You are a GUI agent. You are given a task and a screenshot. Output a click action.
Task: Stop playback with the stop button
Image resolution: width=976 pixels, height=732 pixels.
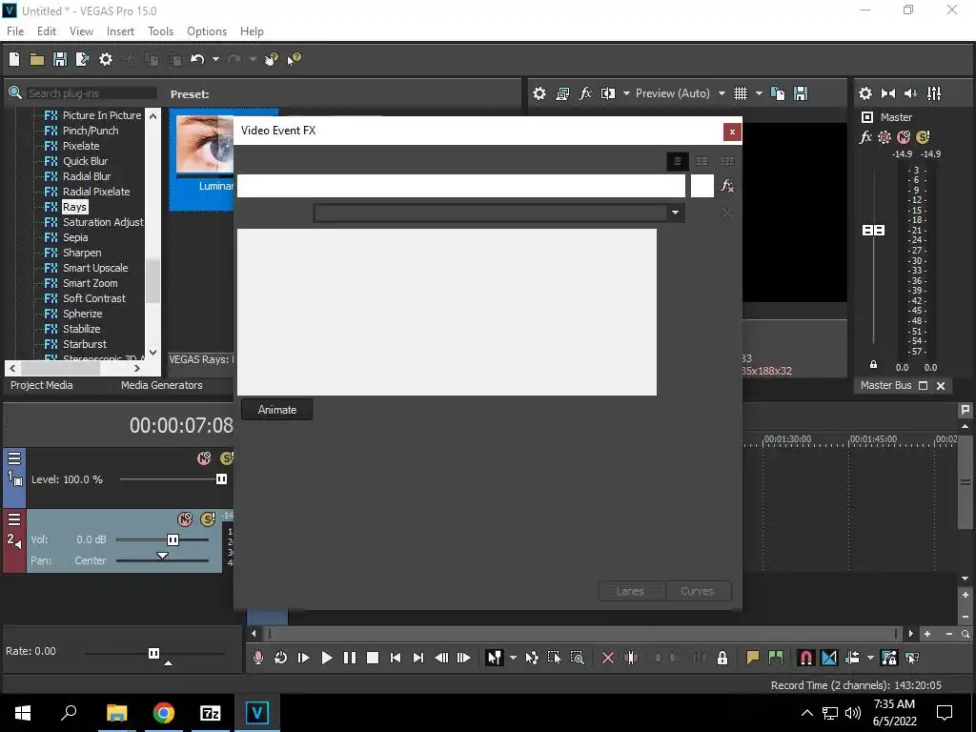pyautogui.click(x=373, y=658)
